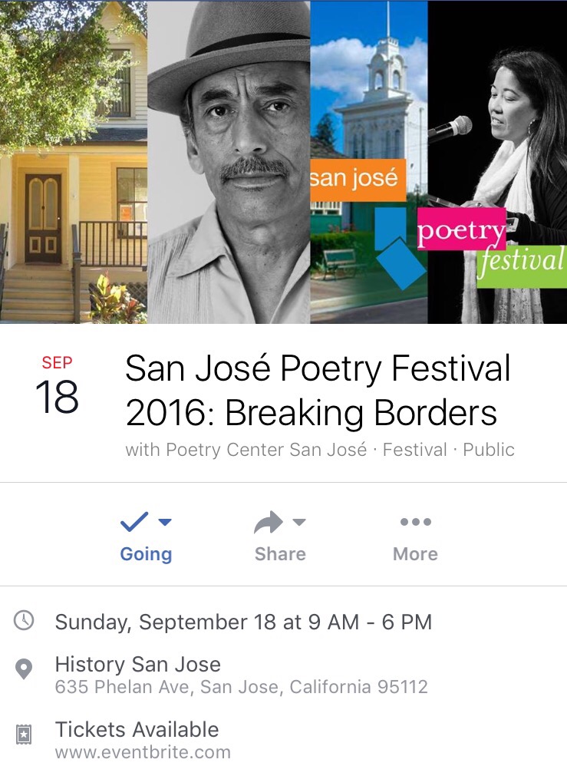The width and height of the screenshot is (567, 779).
Task: Open the Share options dropdown arrow
Action: click(x=299, y=523)
